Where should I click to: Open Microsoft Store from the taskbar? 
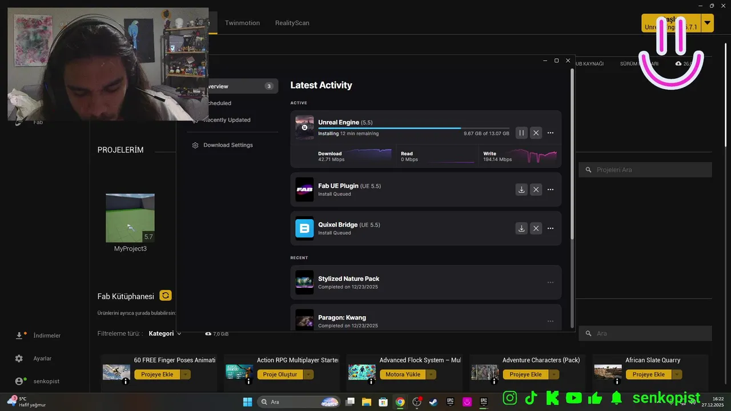click(383, 402)
